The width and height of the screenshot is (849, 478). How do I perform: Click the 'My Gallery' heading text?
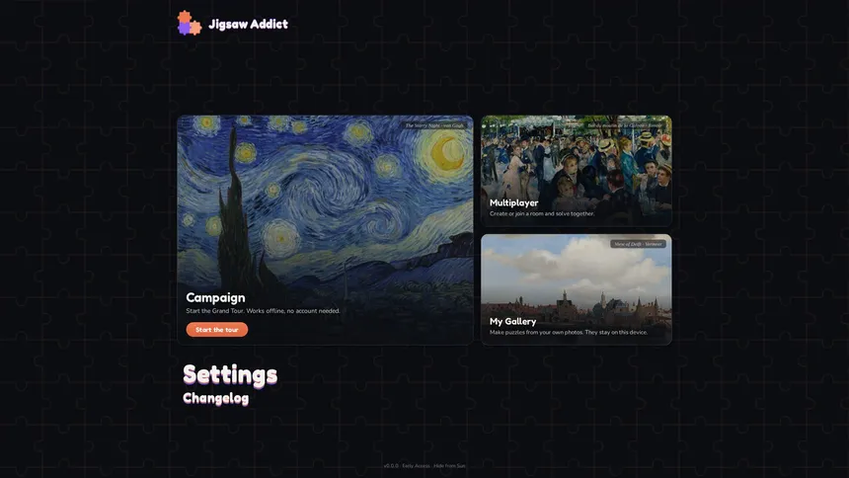(x=512, y=321)
